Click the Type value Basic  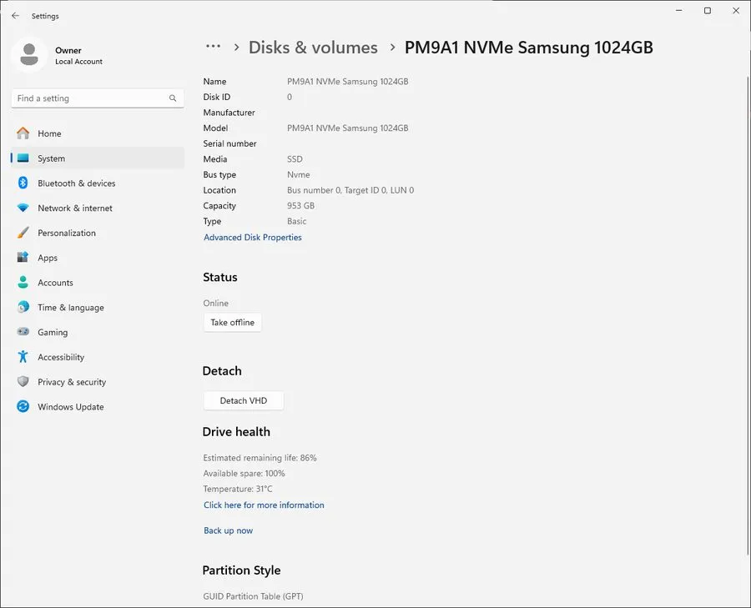[x=296, y=221]
